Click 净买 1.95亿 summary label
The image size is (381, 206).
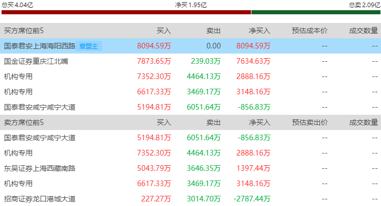coord(191,5)
